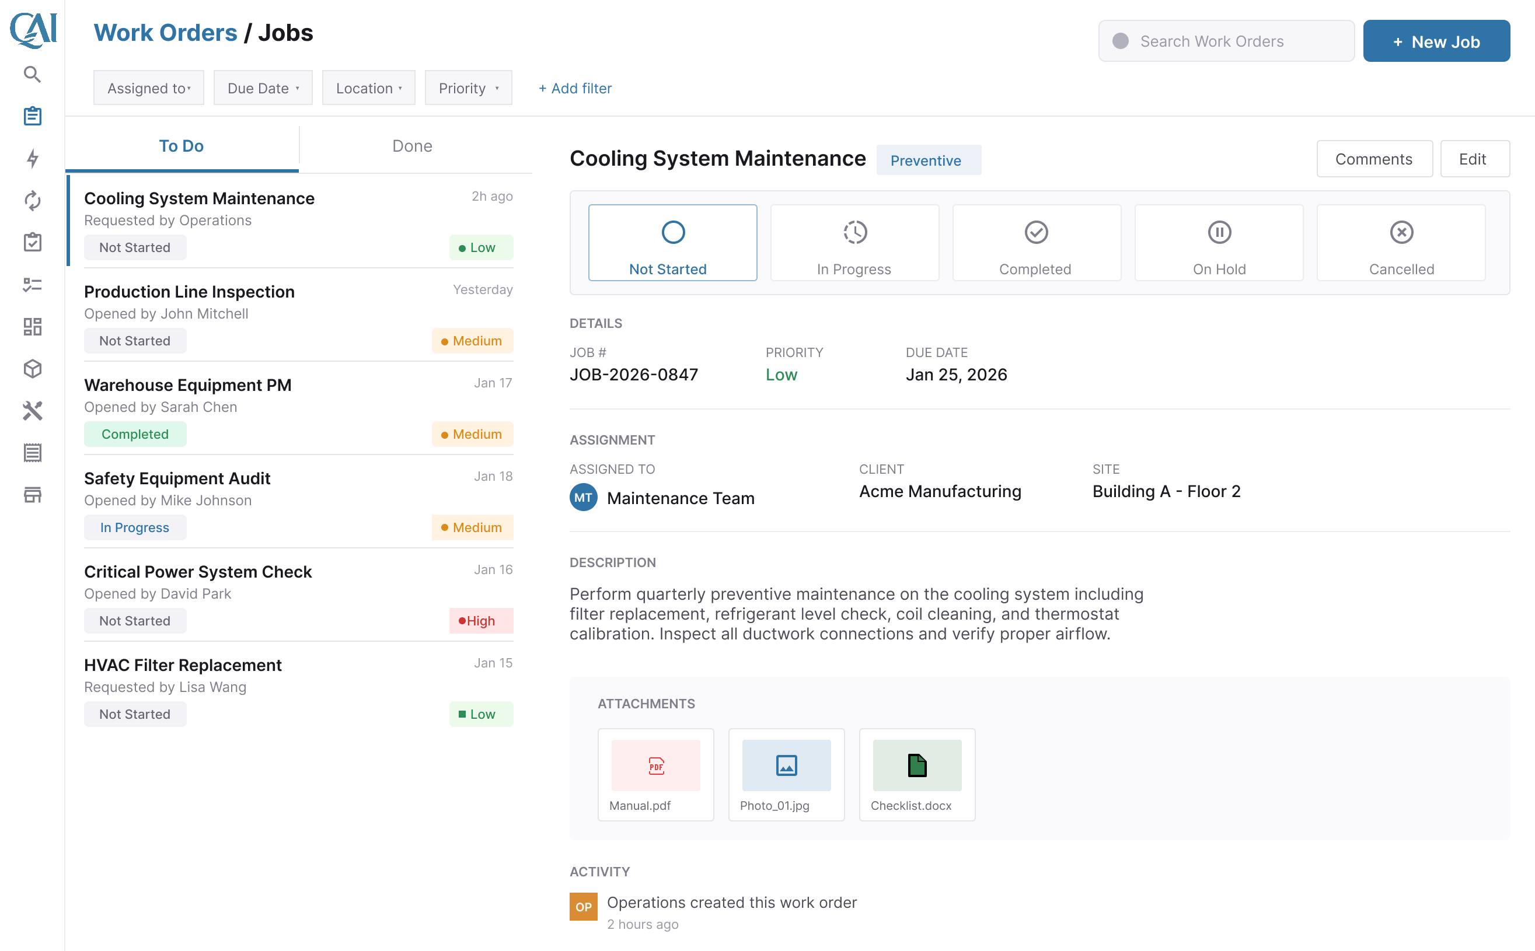Image resolution: width=1535 pixels, height=951 pixels.
Task: Click the dashboard grid sidebar icon
Action: tap(32, 327)
